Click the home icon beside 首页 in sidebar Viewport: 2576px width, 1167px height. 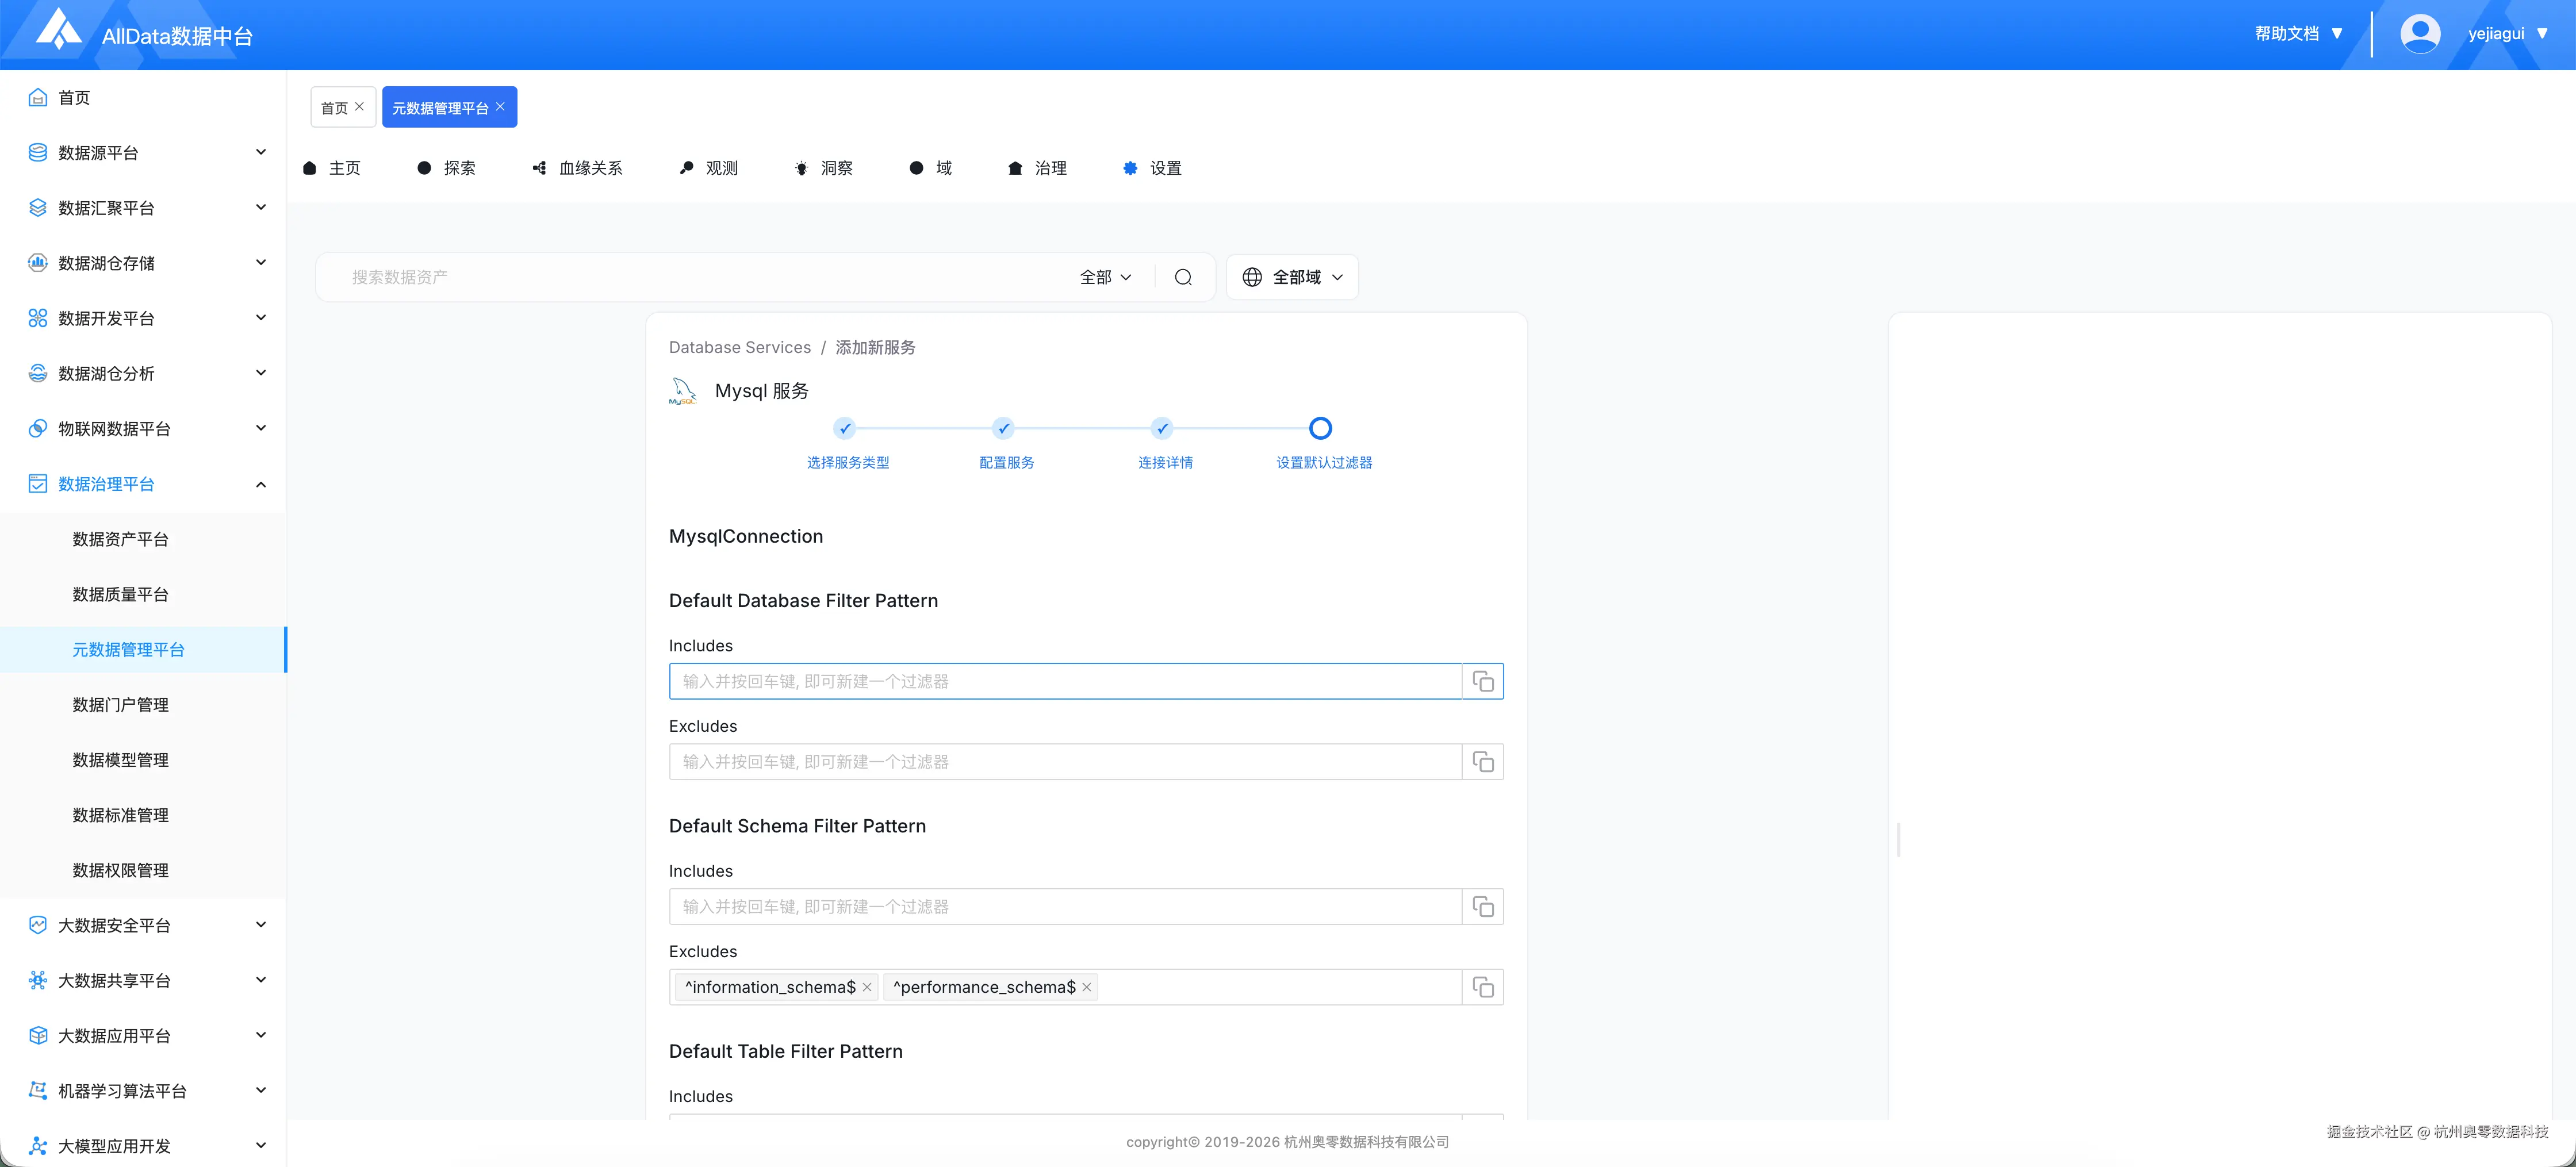[x=38, y=97]
